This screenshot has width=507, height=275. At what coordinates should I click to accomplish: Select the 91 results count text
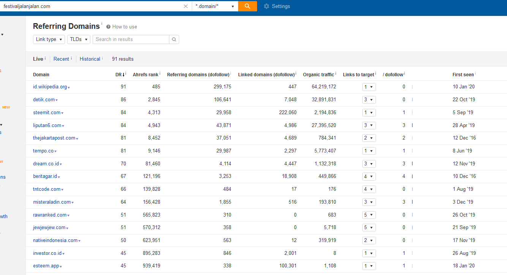[123, 59]
